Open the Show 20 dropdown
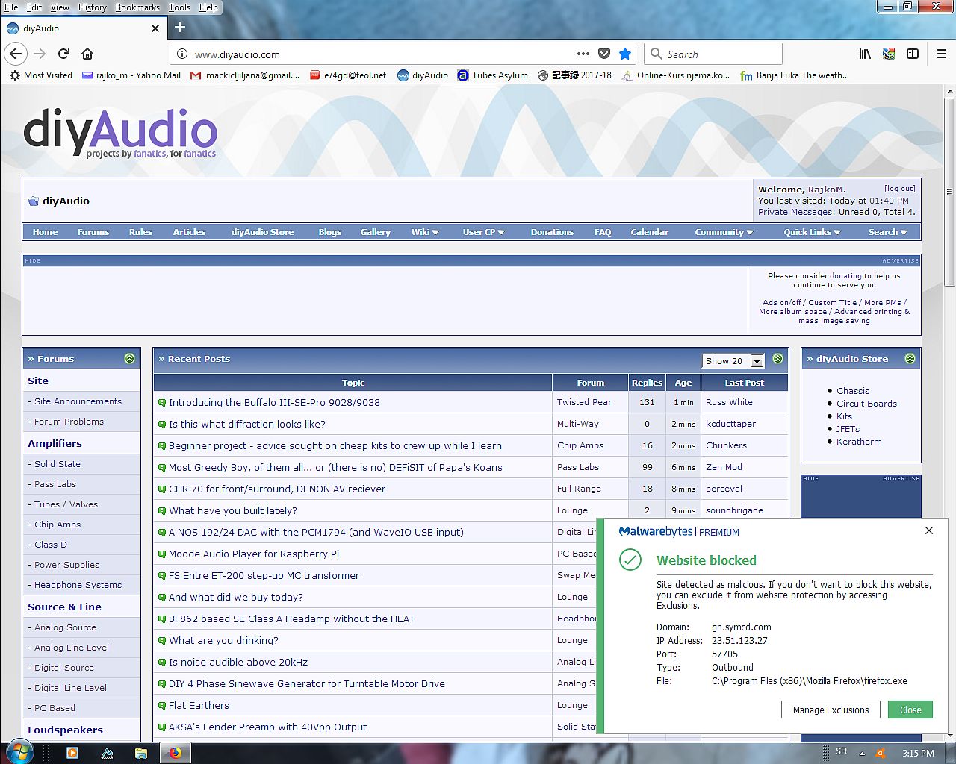Viewport: 956px width, 764px height. tap(733, 361)
